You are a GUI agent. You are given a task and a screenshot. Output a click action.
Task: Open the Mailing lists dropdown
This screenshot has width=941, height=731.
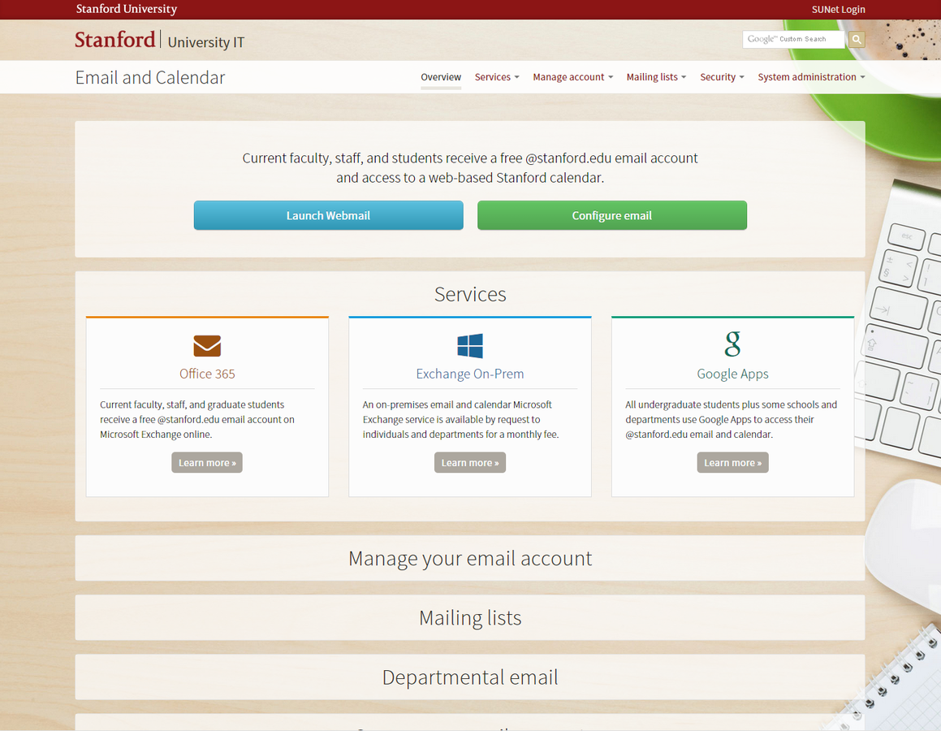pyautogui.click(x=656, y=77)
